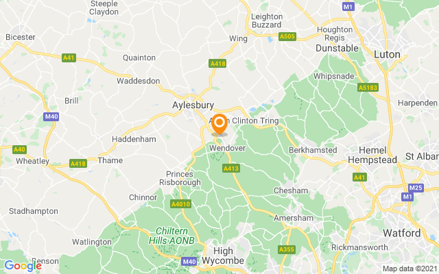Viewport: 439px width, 274px height.
Task: Click the Thame town label
Action: click(x=110, y=160)
